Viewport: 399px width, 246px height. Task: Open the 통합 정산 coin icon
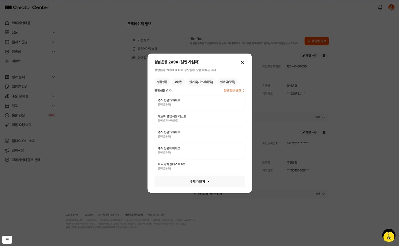click(x=7, y=115)
